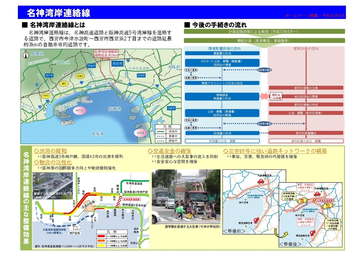Click the blue 芦屋市 label on the map
The image size is (364, 257).
click(x=91, y=65)
